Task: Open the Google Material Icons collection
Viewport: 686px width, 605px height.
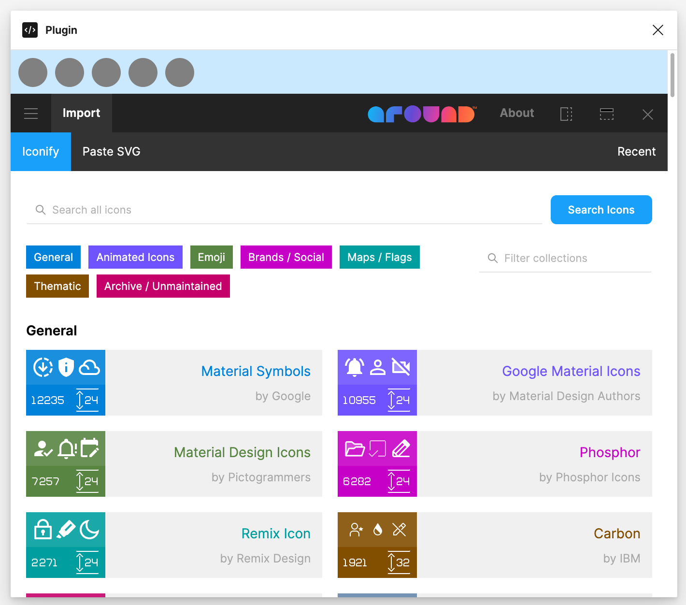Action: pyautogui.click(x=495, y=383)
